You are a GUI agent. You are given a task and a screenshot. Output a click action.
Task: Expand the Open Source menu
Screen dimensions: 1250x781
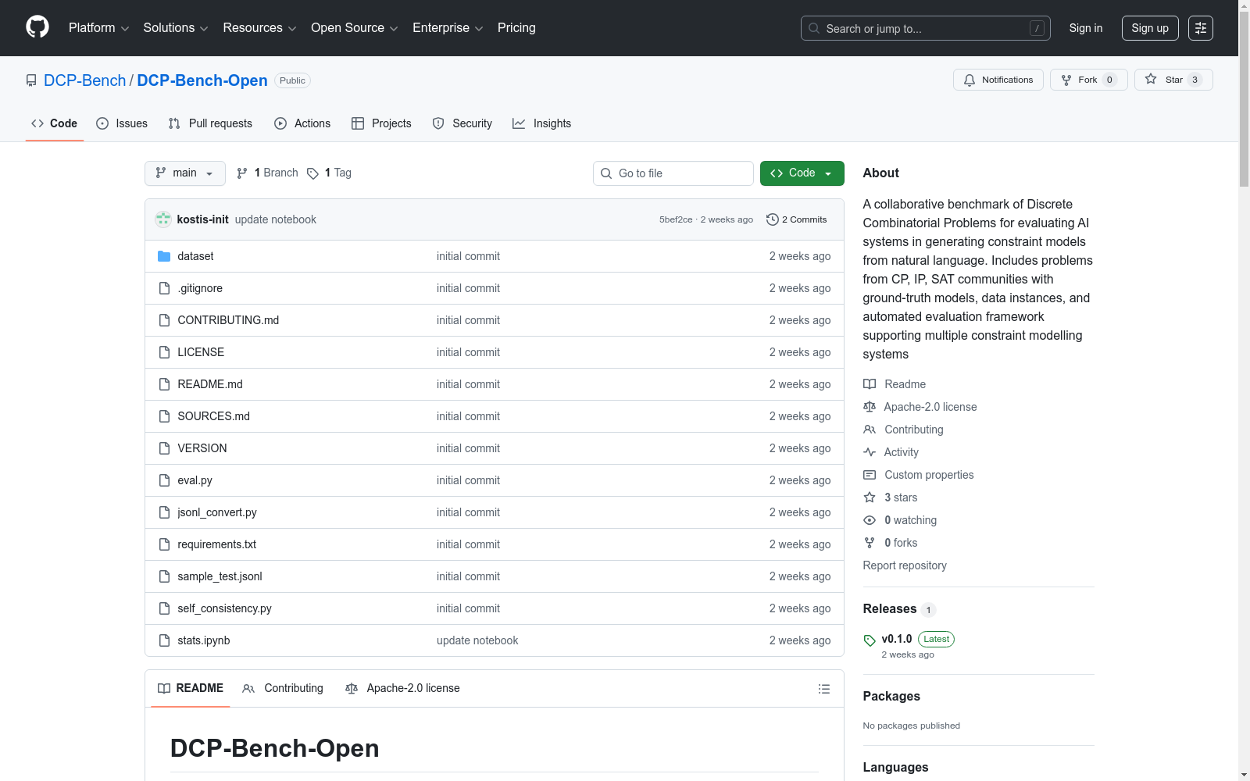[x=355, y=28]
